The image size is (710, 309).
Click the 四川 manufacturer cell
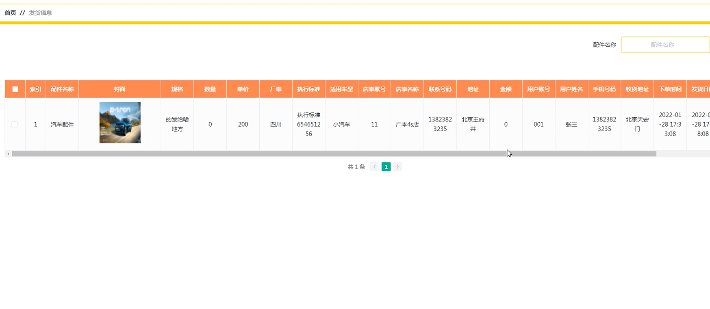tap(276, 124)
